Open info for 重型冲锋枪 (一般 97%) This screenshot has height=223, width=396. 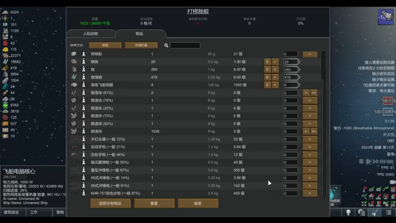tap(84, 170)
